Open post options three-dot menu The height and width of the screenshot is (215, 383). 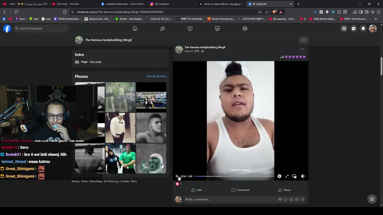(302, 49)
